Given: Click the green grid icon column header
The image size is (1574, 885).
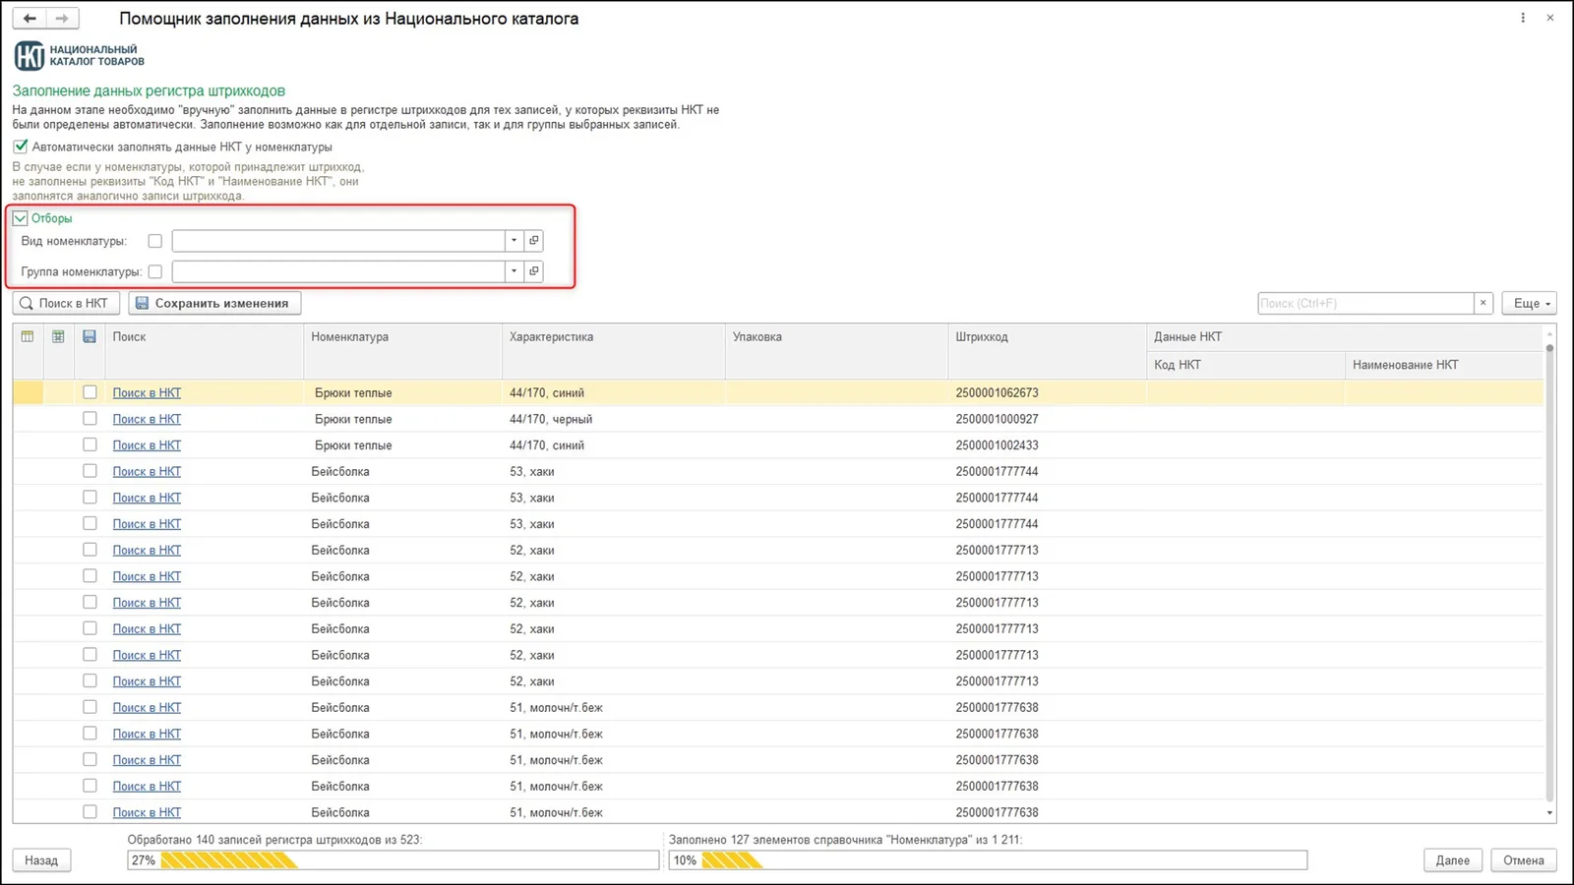Looking at the screenshot, I should click(58, 336).
